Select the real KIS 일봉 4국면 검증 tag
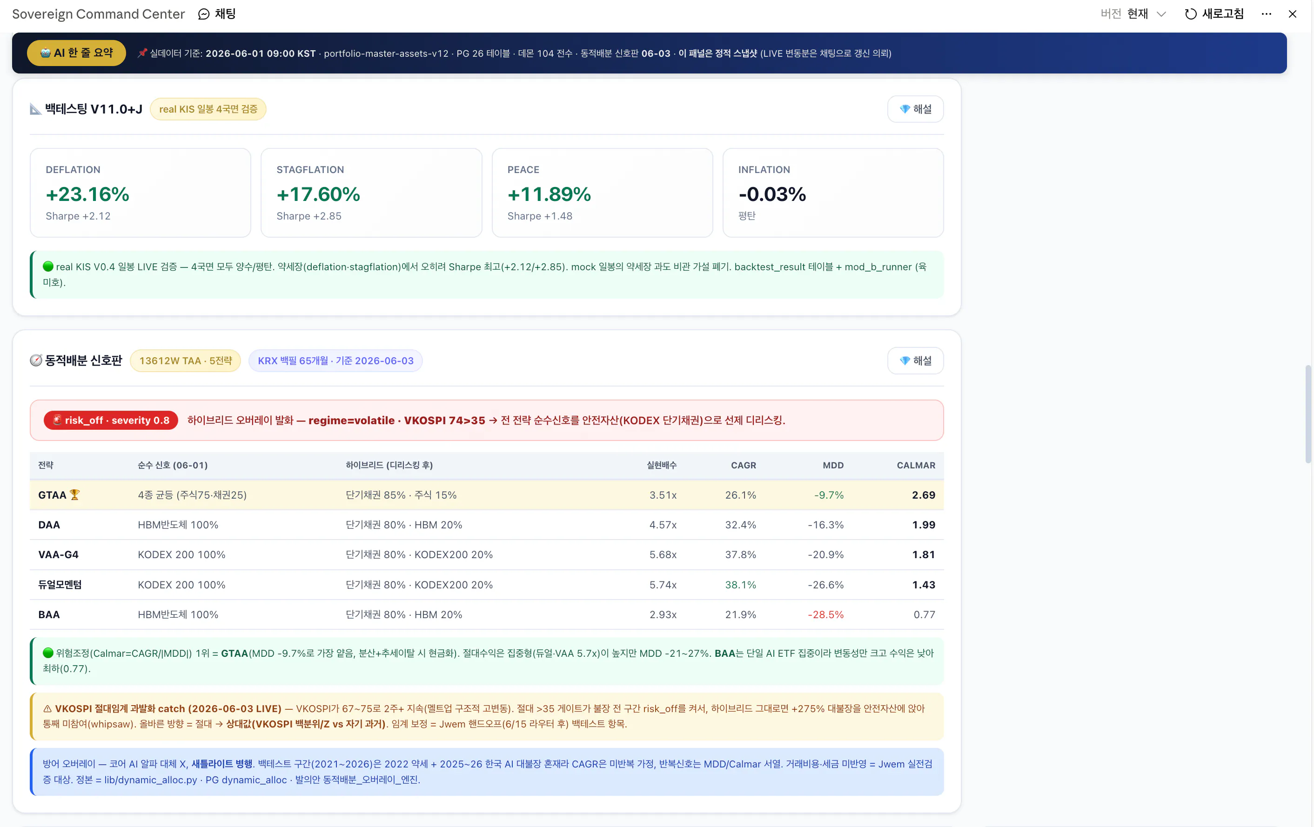1314x827 pixels. (208, 109)
